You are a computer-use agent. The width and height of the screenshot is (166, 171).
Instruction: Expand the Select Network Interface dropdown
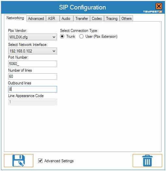click(x=33, y=51)
